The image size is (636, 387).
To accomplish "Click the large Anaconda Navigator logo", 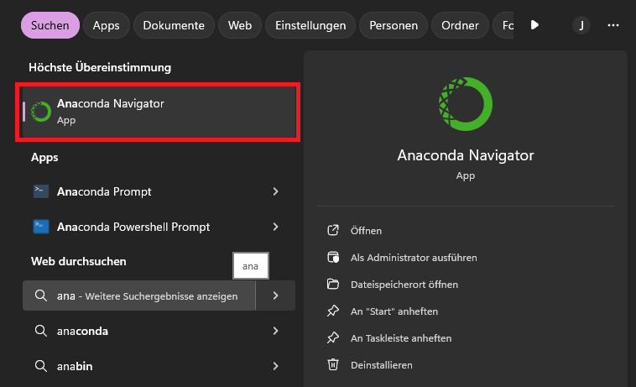I will [x=466, y=104].
